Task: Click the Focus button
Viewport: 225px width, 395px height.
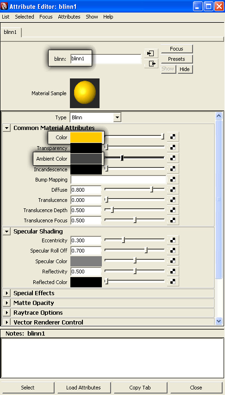Action: pyautogui.click(x=176, y=49)
